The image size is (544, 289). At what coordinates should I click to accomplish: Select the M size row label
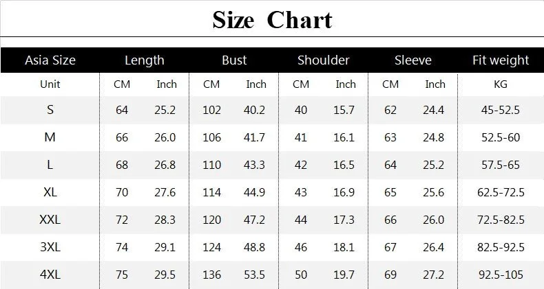[x=50, y=137]
